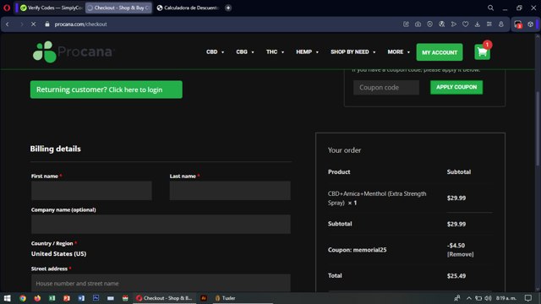Click the browser forward arrow
This screenshot has width=541, height=304.
click(x=21, y=24)
